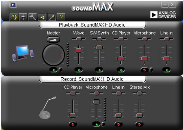Click the record CD Player balance knob

[x=73, y=93]
